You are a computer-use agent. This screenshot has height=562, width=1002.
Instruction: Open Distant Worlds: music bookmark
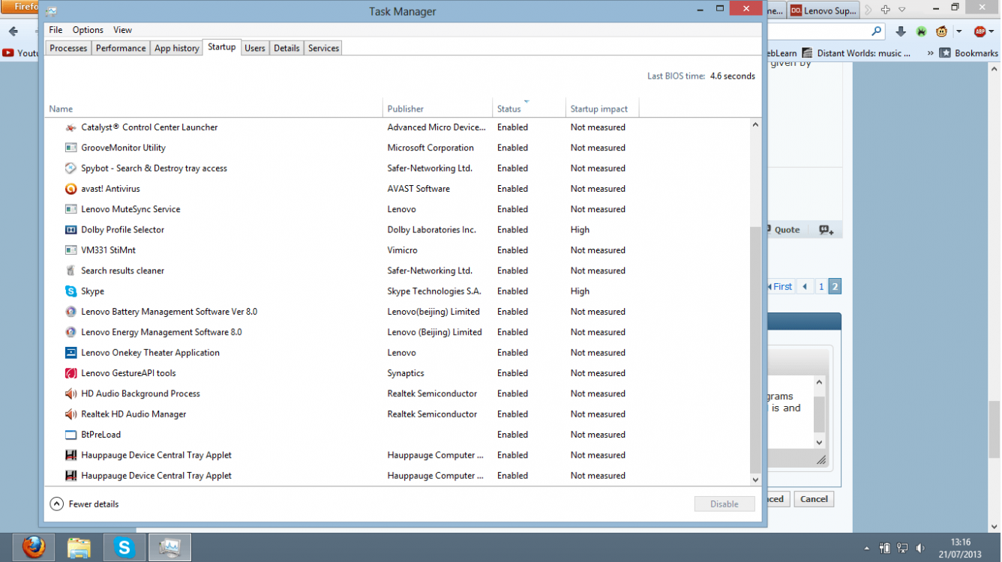(x=856, y=53)
